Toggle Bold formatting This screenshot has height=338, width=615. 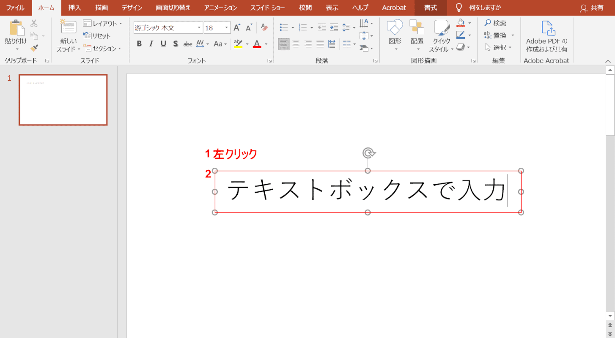pos(139,44)
